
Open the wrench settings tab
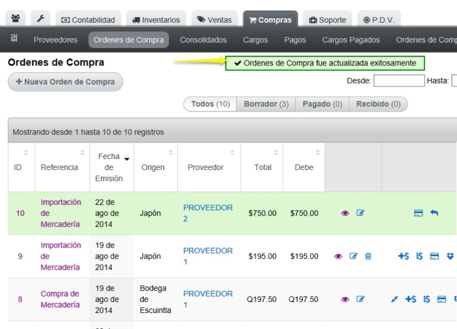(x=40, y=19)
